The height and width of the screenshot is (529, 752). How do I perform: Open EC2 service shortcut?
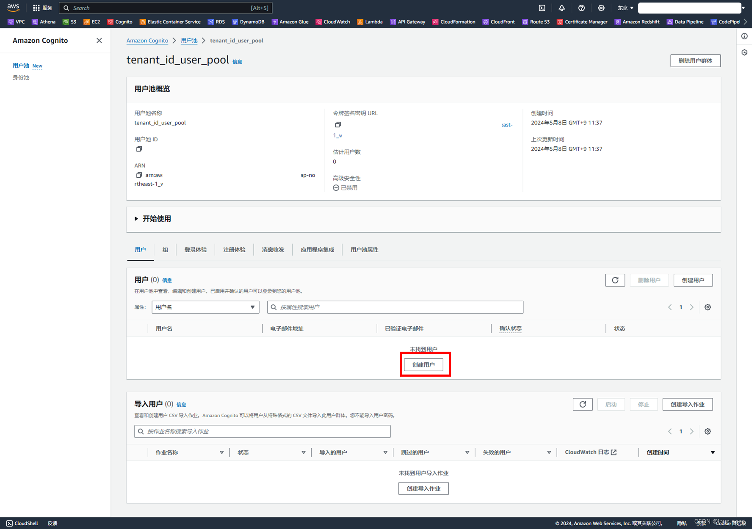coord(92,22)
